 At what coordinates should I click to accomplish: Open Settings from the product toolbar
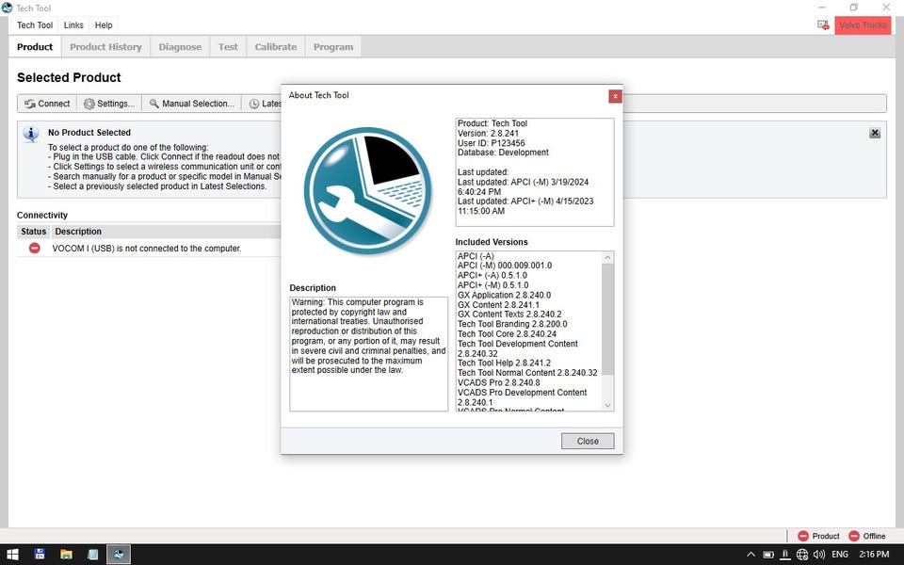[109, 104]
